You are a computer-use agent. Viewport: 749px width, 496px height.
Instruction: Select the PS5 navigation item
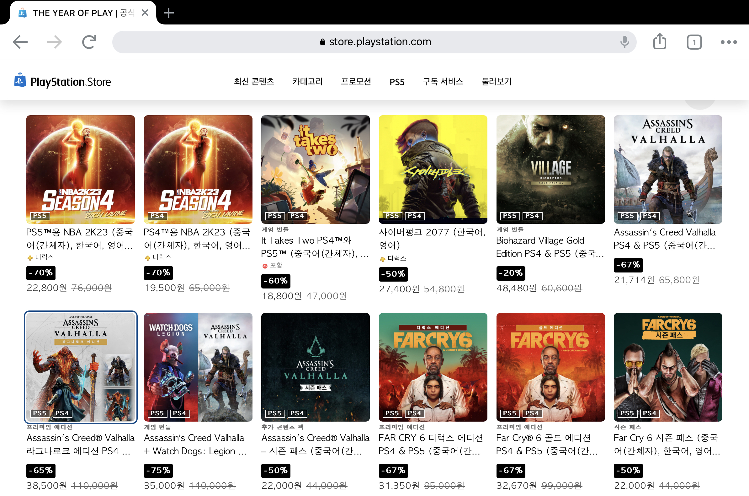[397, 82]
